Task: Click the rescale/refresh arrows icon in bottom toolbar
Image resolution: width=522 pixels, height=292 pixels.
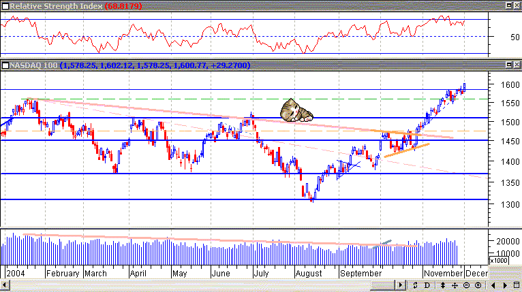Action: point(415,285)
